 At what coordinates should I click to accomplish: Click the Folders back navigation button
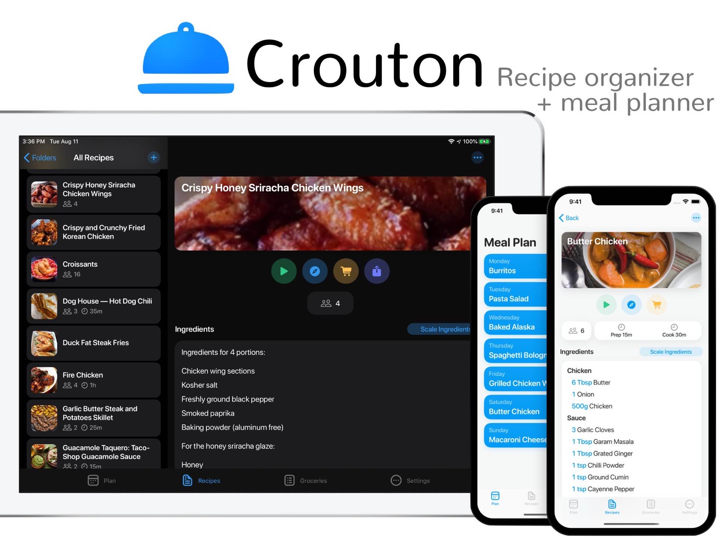click(40, 158)
